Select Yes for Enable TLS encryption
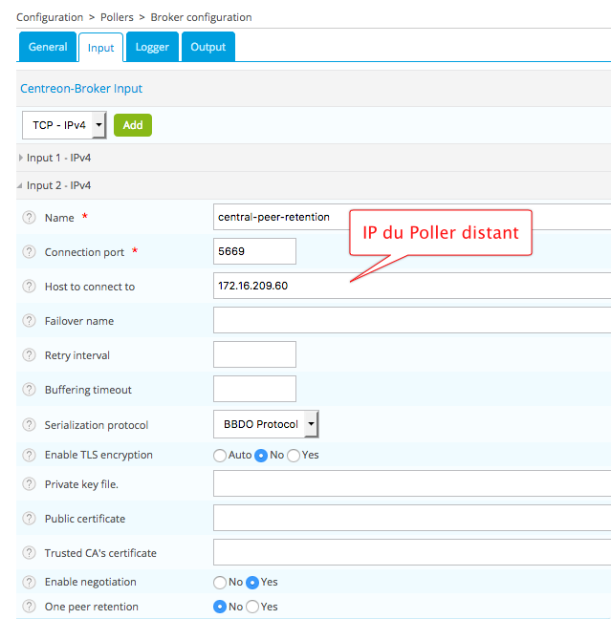 pos(294,456)
